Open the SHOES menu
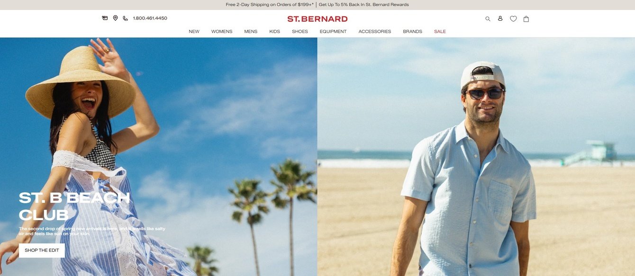 tap(300, 32)
